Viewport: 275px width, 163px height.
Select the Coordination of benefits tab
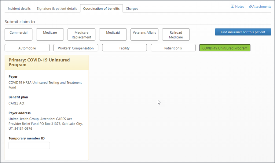coord(101,9)
